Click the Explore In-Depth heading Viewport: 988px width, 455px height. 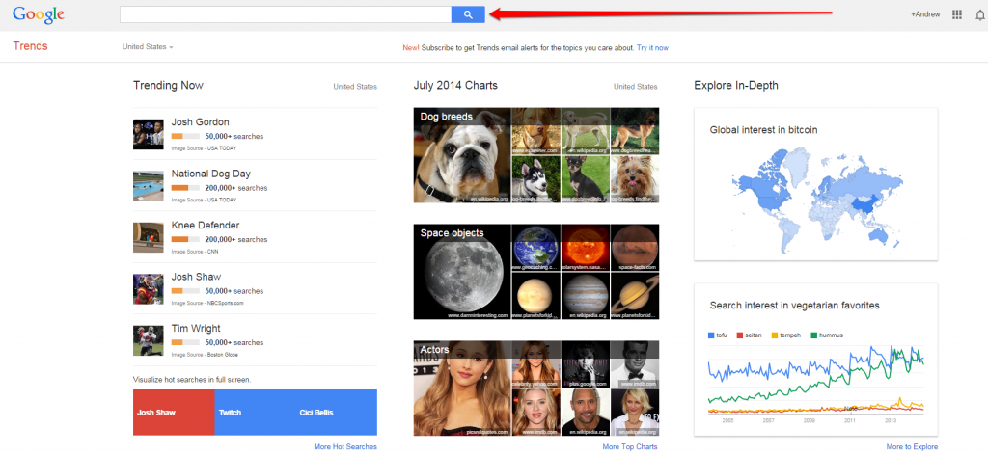736,86
